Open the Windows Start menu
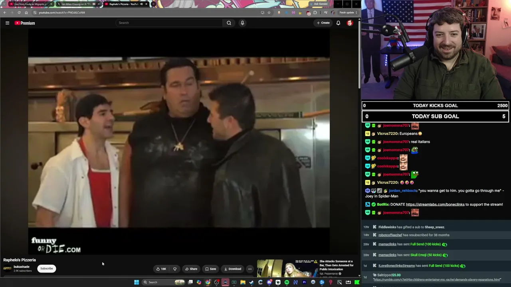Viewport: 511px width, 287px height. pyautogui.click(x=137, y=282)
